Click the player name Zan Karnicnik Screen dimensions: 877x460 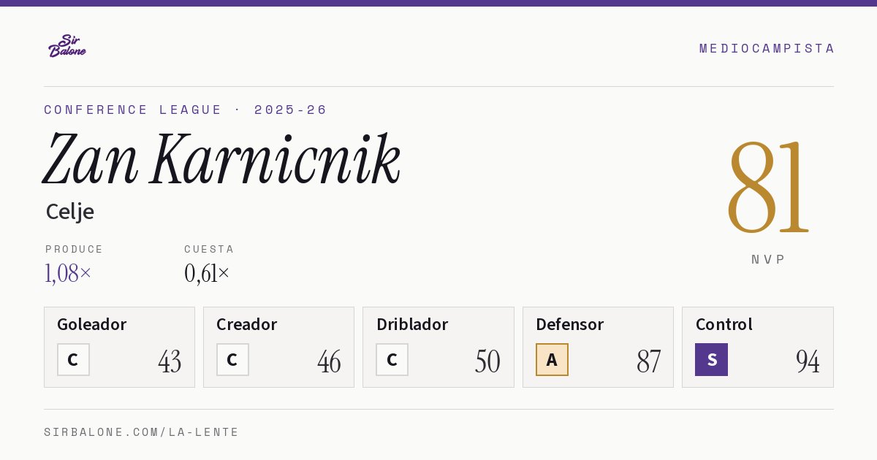click(x=222, y=160)
